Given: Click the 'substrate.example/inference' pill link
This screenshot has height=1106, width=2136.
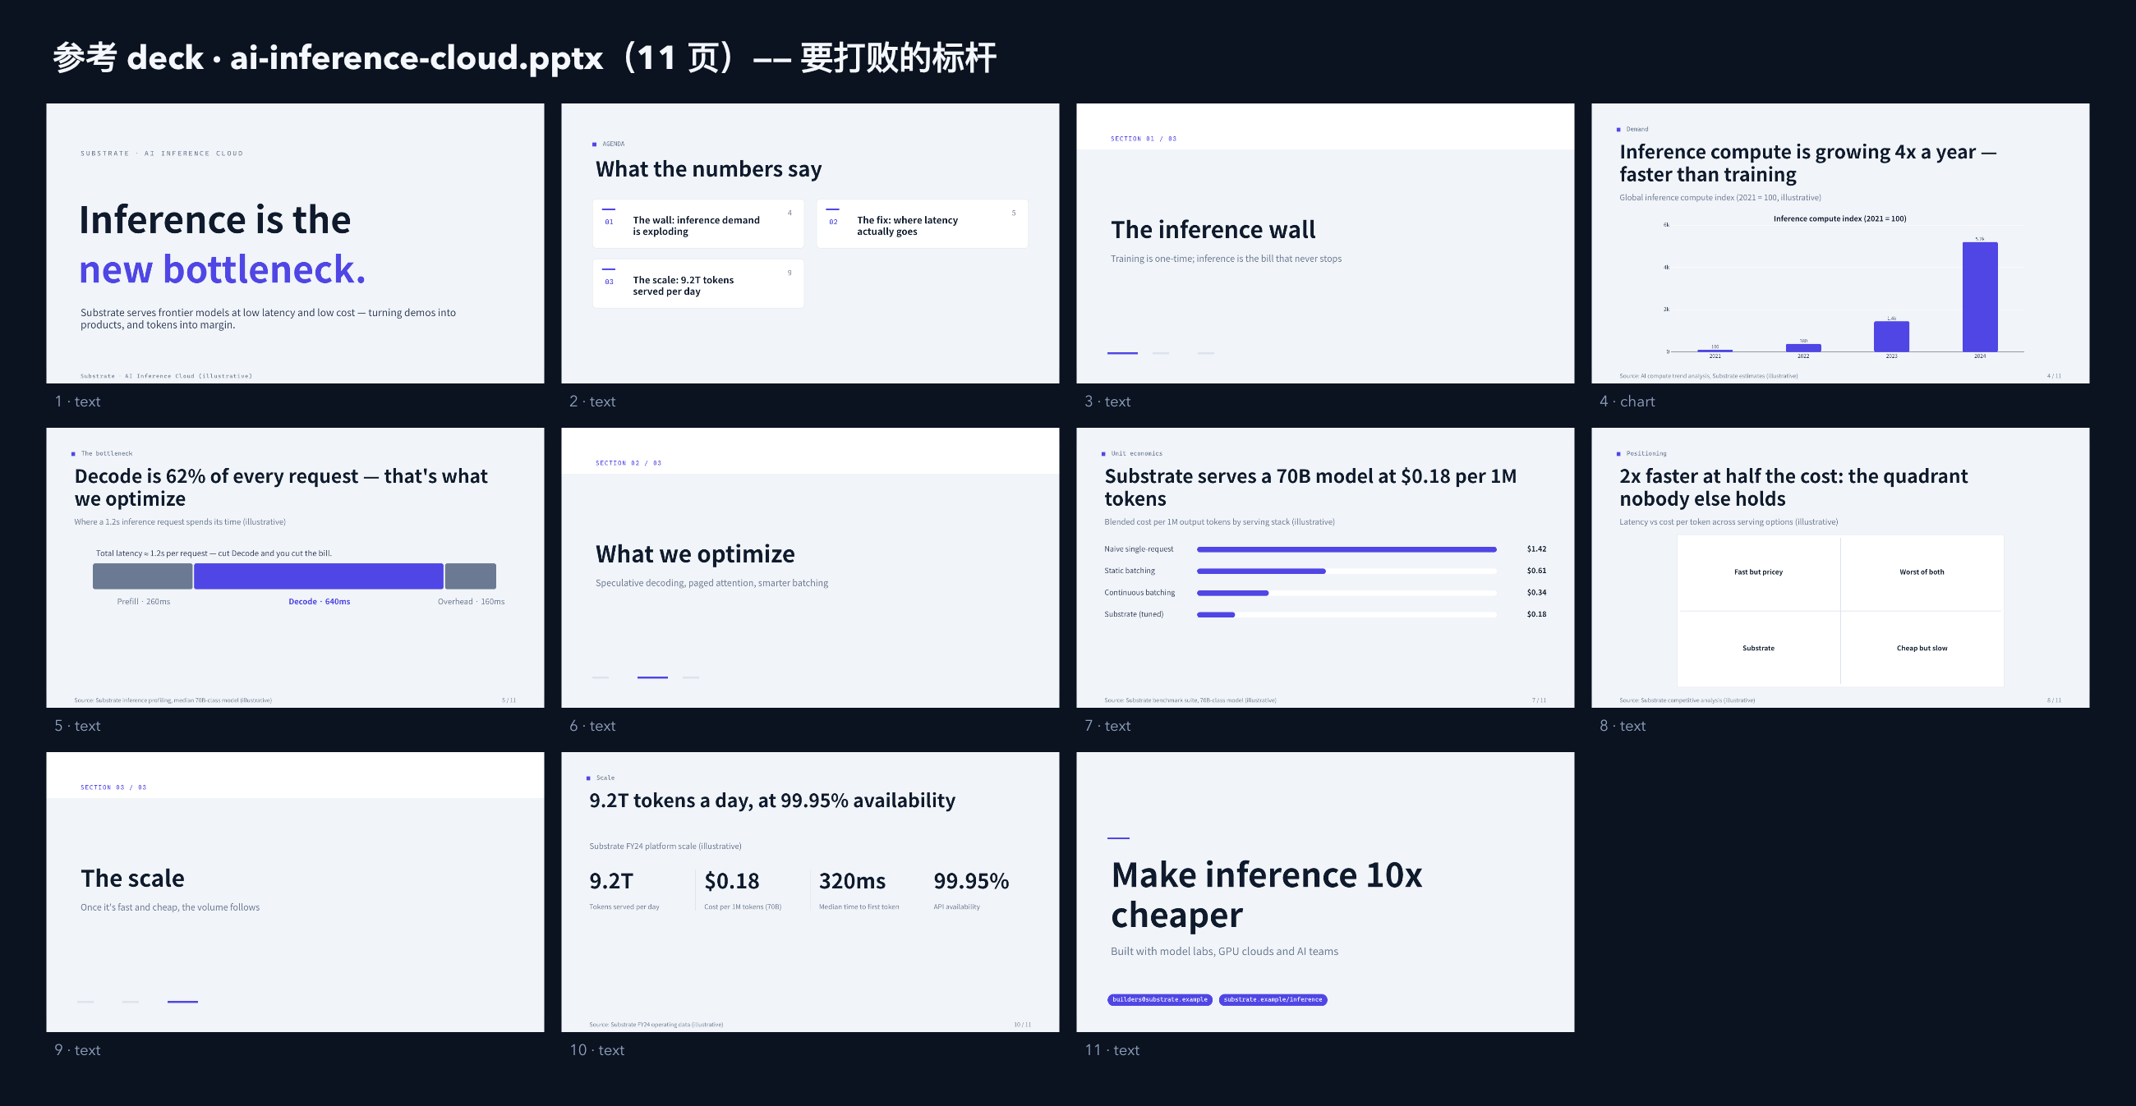Looking at the screenshot, I should [1273, 1000].
